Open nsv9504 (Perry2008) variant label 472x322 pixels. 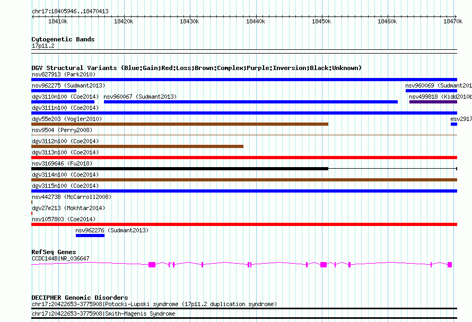(x=62, y=130)
